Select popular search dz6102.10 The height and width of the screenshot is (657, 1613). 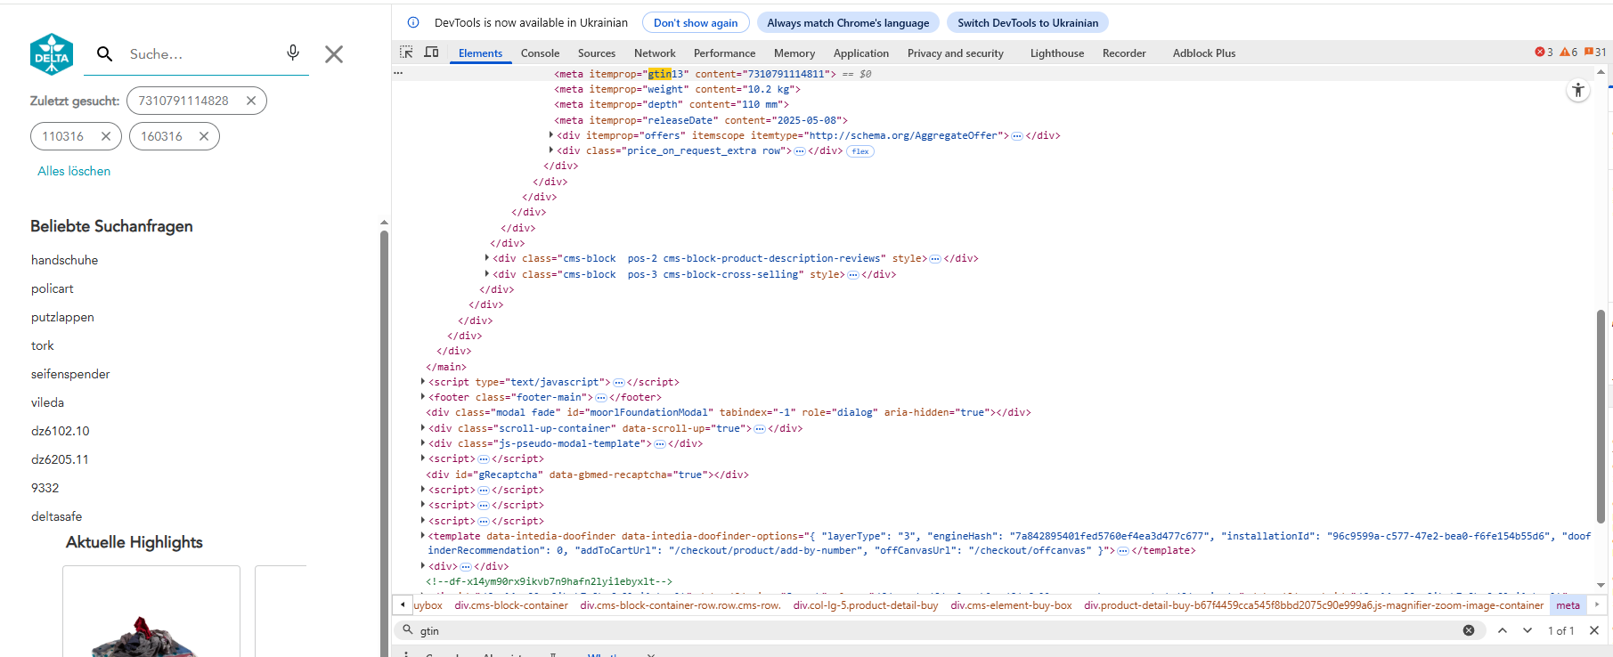tap(61, 431)
